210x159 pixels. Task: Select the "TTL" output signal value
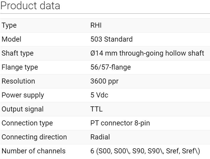tap(97, 109)
